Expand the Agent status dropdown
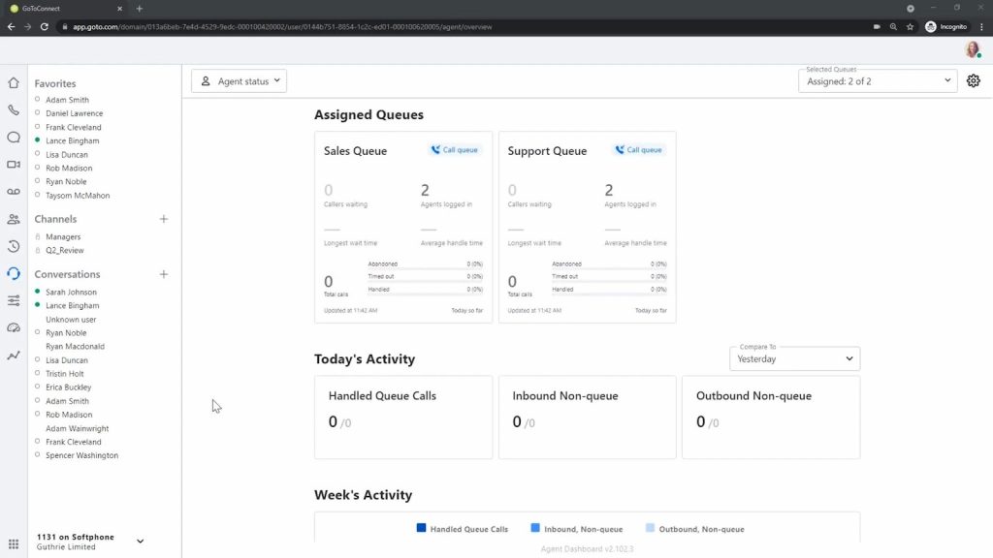993x558 pixels. click(240, 81)
